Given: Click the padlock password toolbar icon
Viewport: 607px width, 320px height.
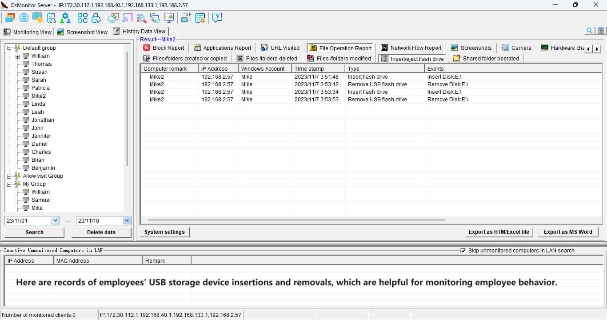Looking at the screenshot, I should pyautogui.click(x=96, y=17).
